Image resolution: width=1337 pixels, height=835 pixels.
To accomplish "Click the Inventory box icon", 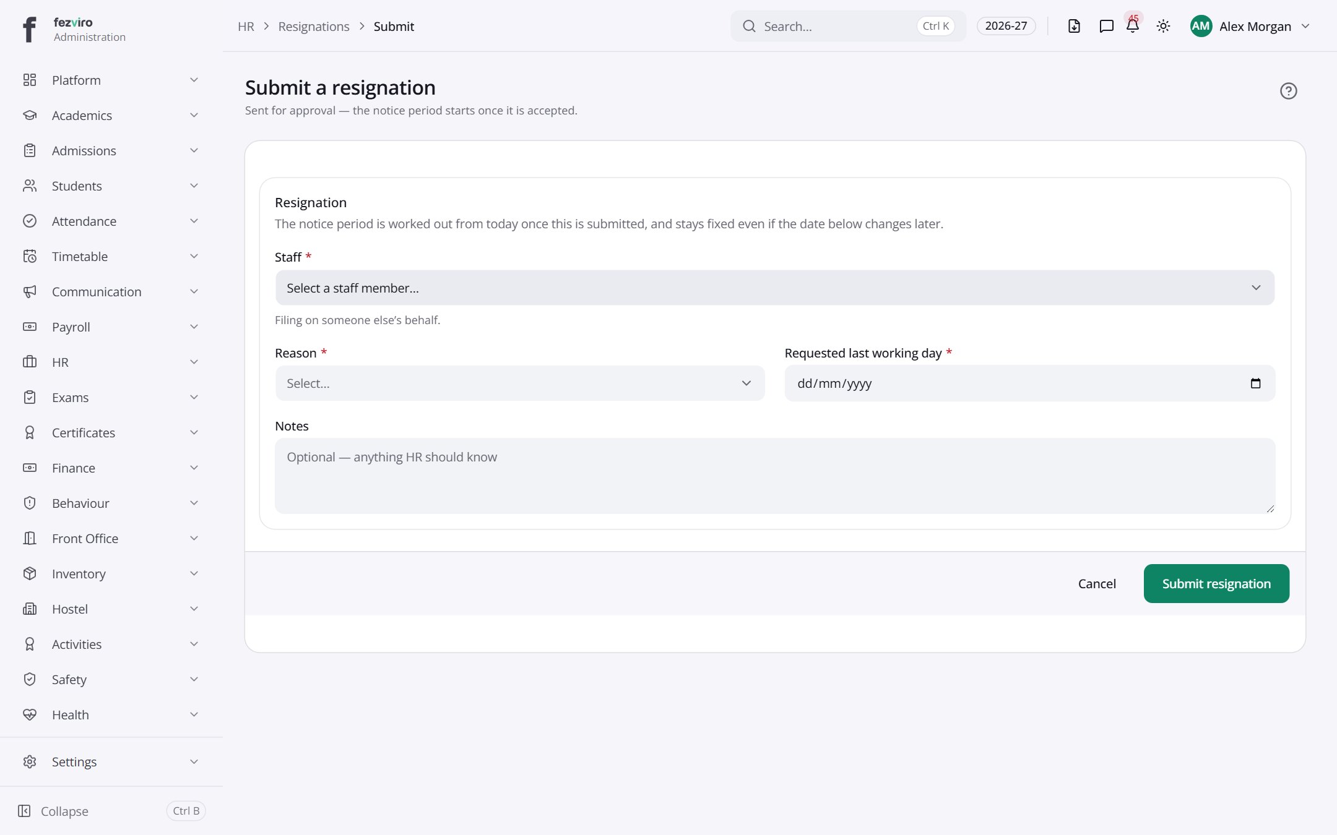I will coord(30,573).
